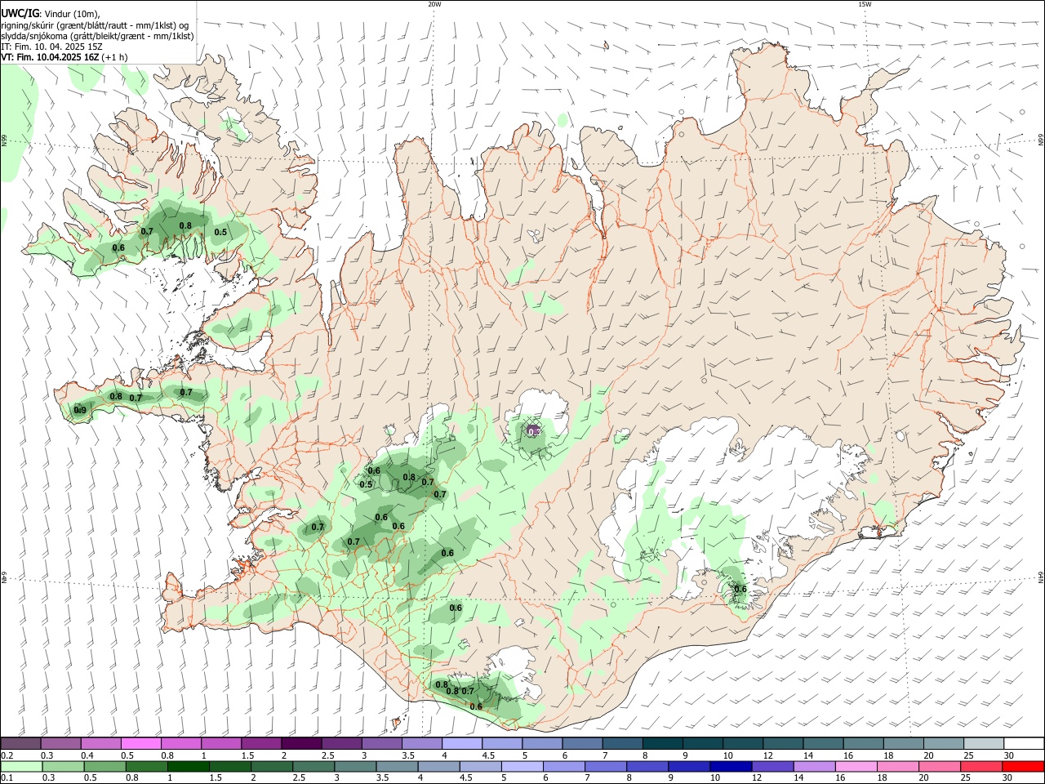The width and height of the screenshot is (1045, 784).
Task: Click the '15W' longitude label at top
Action: pyautogui.click(x=865, y=4)
